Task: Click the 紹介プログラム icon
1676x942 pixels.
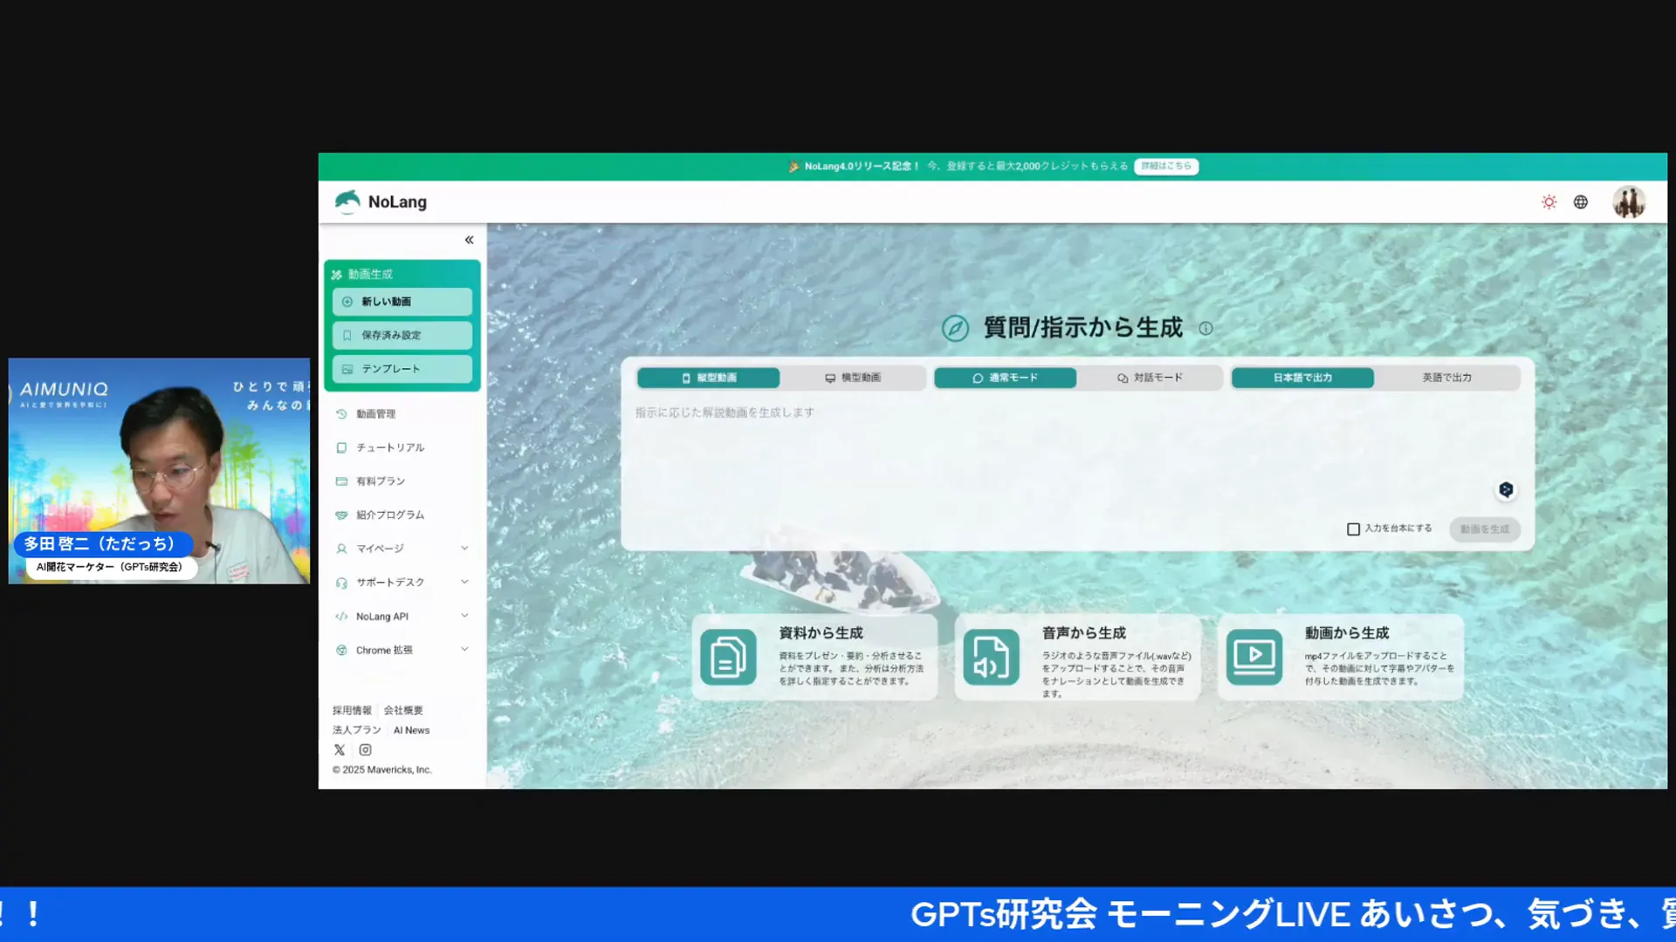Action: (341, 515)
